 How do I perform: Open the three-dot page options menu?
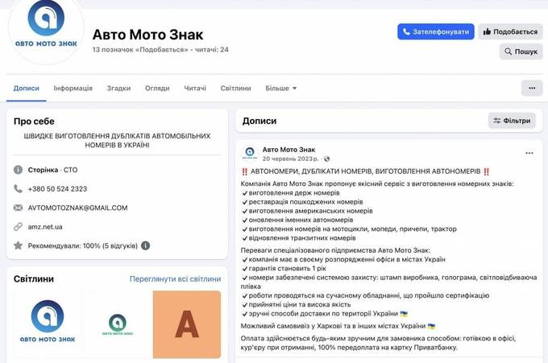point(531,88)
